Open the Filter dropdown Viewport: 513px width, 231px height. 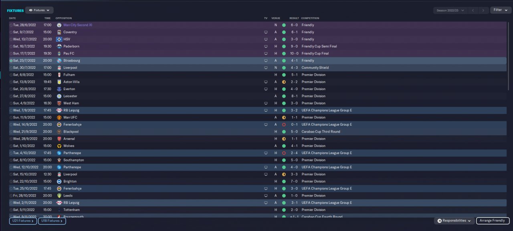501,10
